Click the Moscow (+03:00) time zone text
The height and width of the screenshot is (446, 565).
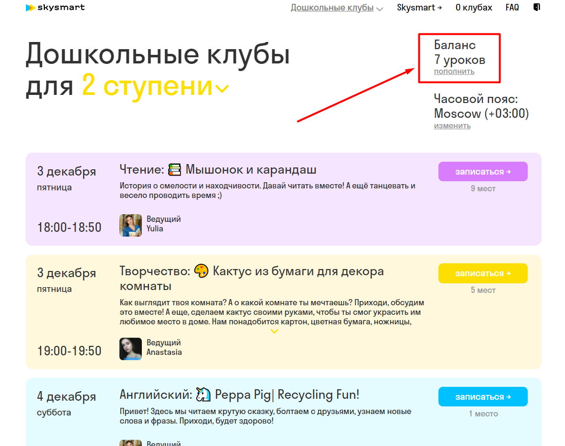[x=481, y=114]
